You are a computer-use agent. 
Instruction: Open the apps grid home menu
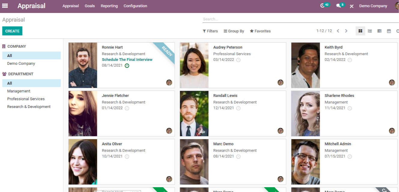click(5, 6)
